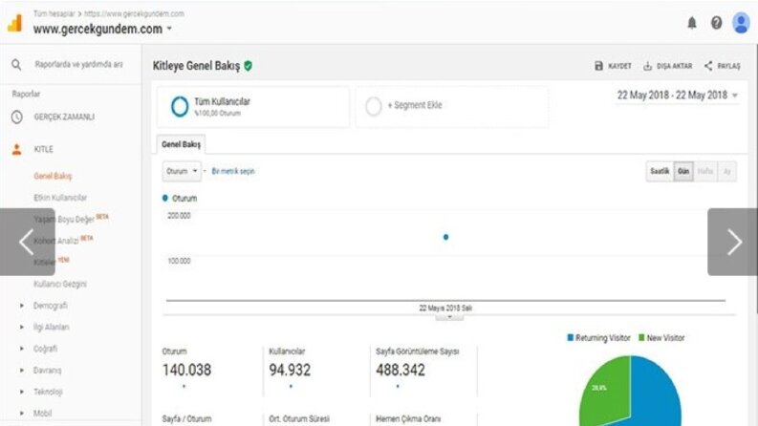Open the date range 22 May 2018 dropdown
Image resolution: width=758 pixels, height=426 pixels.
pos(678,96)
